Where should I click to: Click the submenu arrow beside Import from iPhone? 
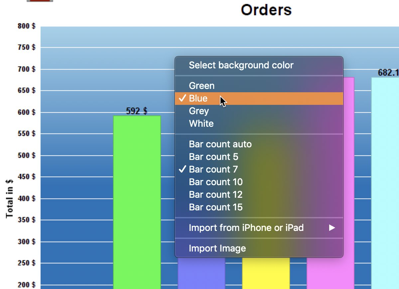[x=332, y=228]
